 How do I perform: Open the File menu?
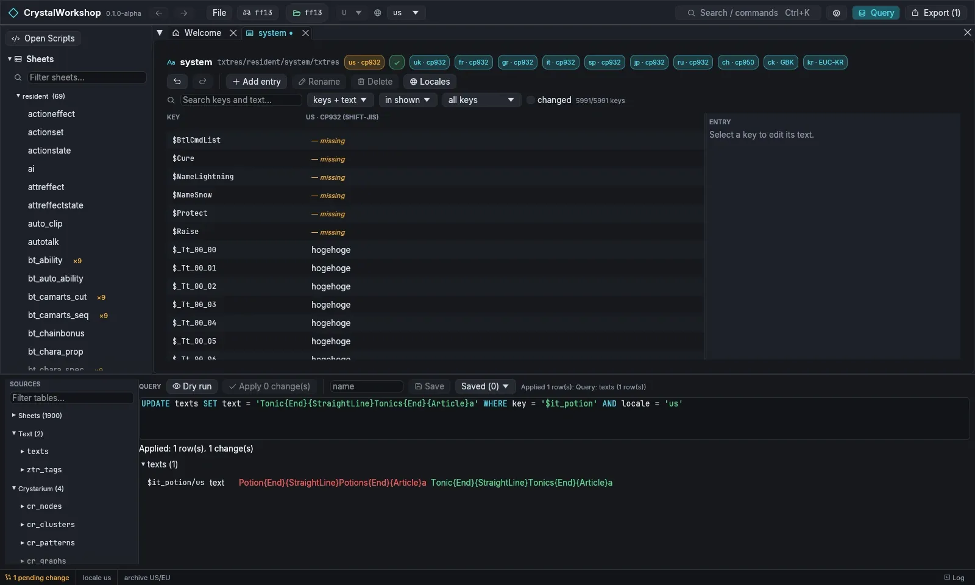[x=219, y=13]
